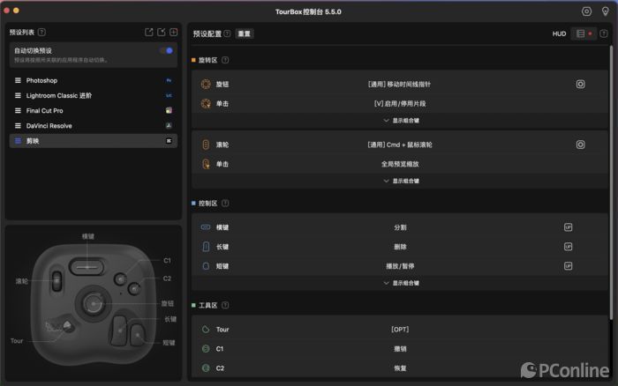This screenshot has height=386, width=618.
Task: Edit the 移动时间线指针 knob action
Action: coord(399,85)
